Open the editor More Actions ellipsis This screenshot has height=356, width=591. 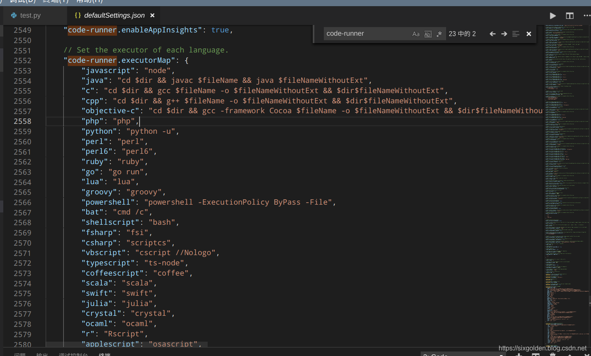point(586,16)
